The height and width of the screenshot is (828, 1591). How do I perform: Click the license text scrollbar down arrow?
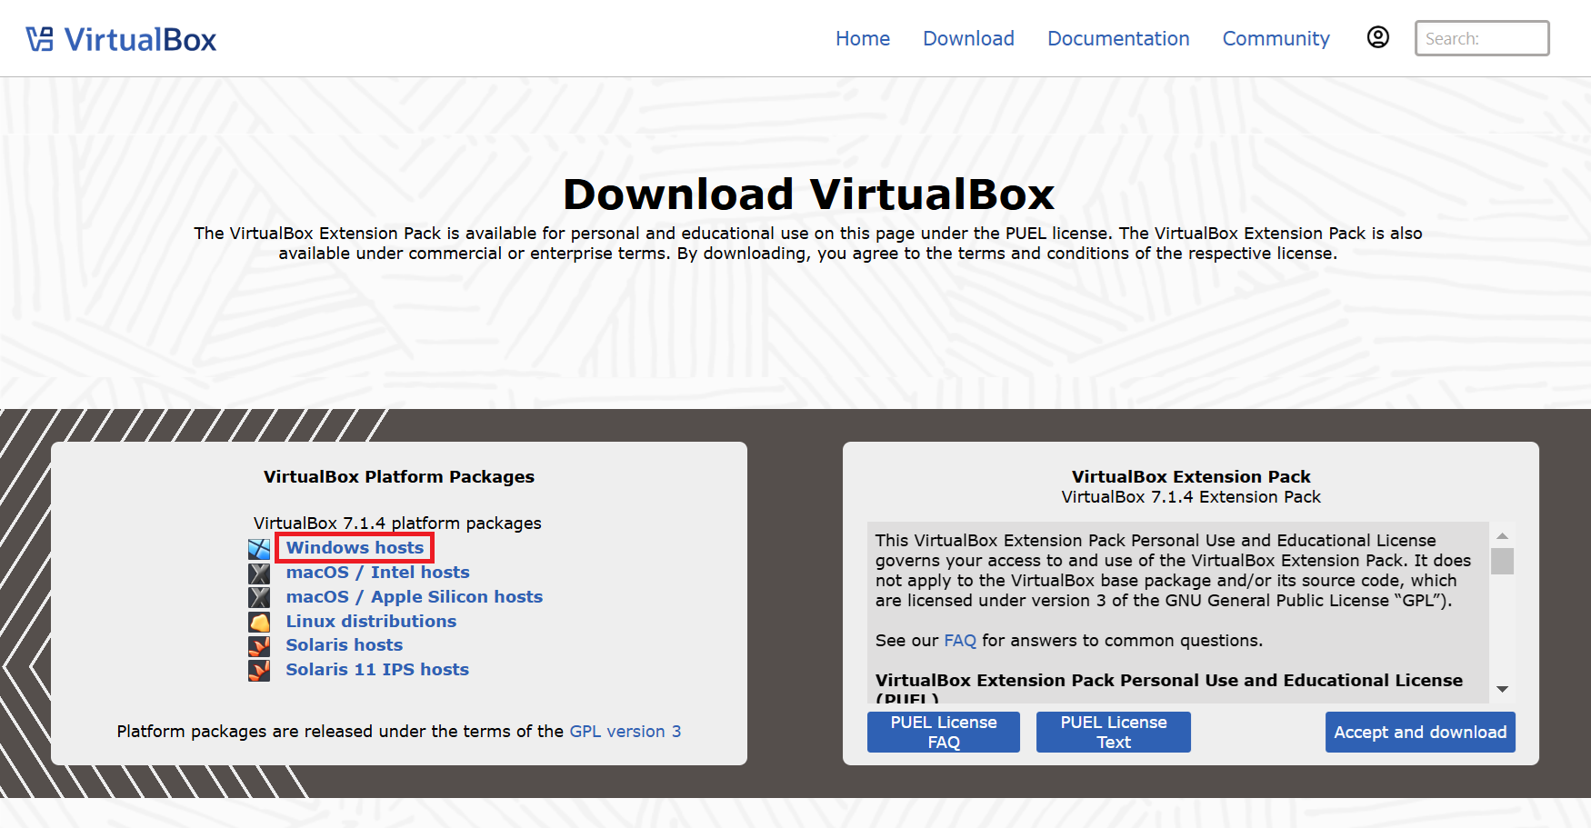tap(1503, 689)
